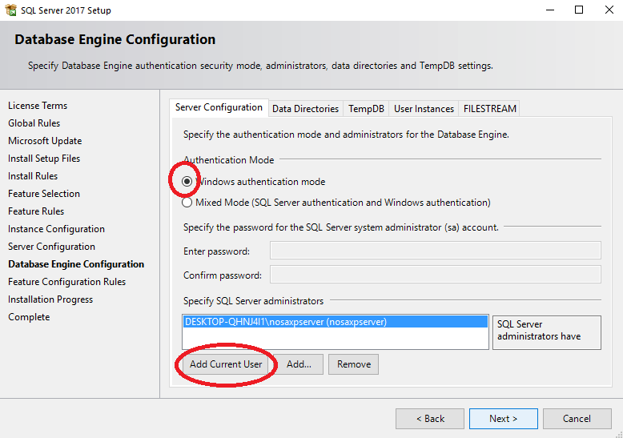The height and width of the screenshot is (438, 623).
Task: Click the SQL Server administrators description box
Action: [547, 332]
